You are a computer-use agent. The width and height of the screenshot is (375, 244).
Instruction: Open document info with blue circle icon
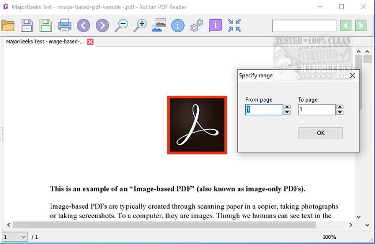tap(178, 25)
